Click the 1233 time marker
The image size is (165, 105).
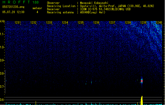click(x=49, y=23)
